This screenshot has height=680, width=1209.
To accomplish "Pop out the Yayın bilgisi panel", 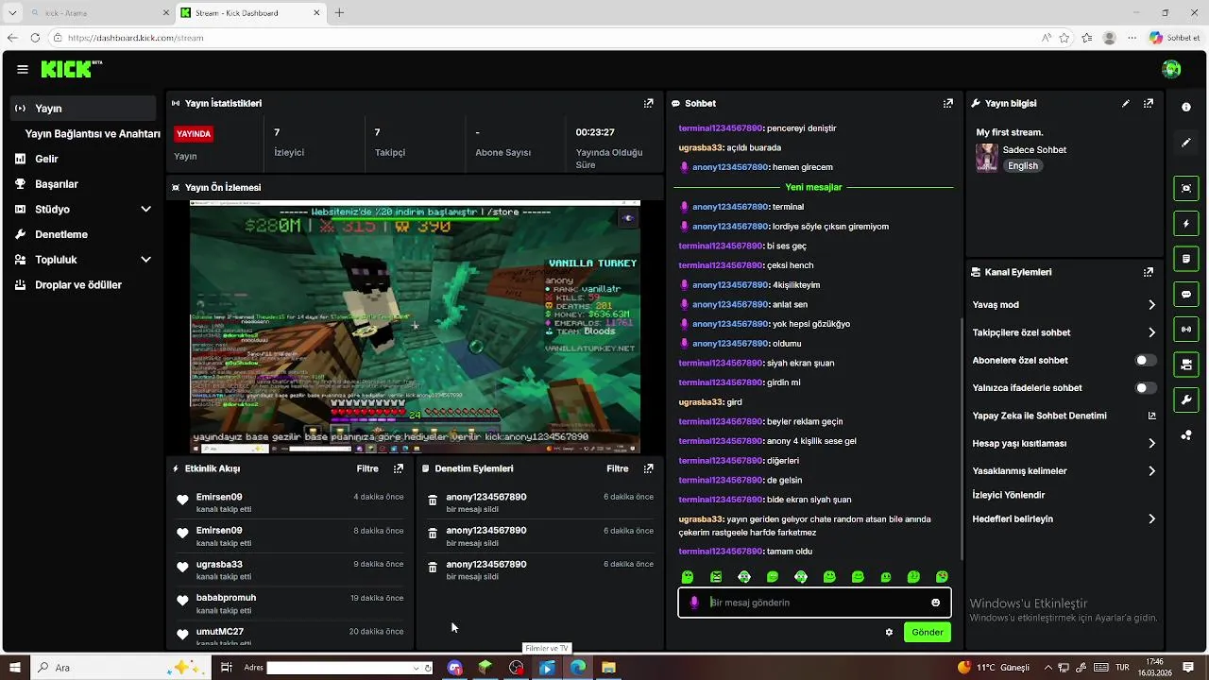I will tap(1149, 103).
